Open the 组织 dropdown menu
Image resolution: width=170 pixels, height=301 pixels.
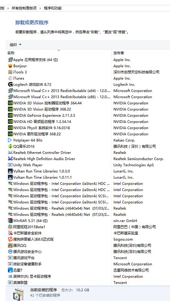pos(15,45)
